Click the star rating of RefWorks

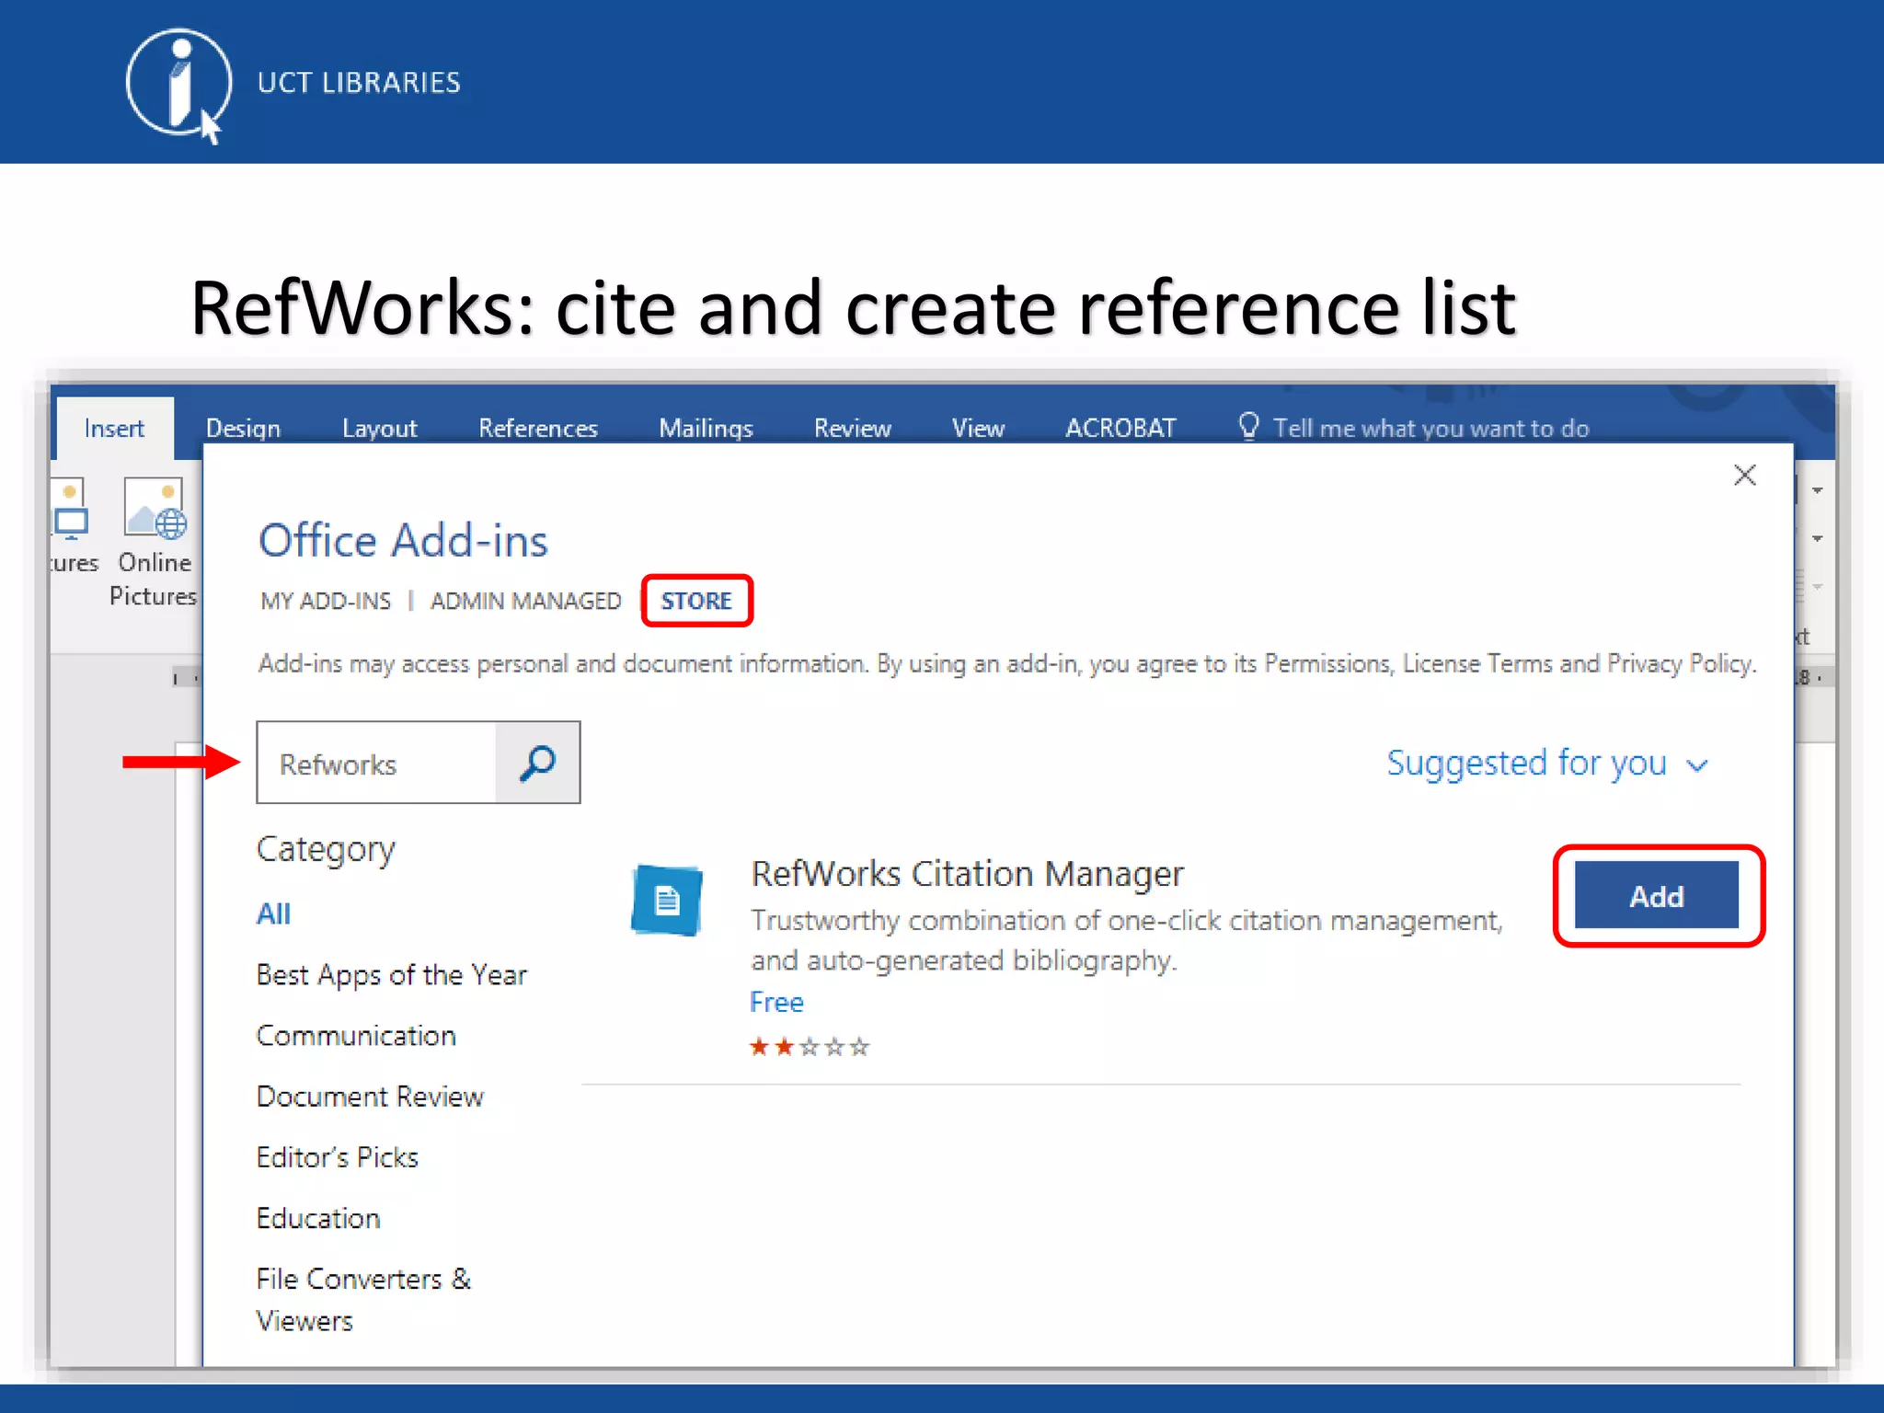pyautogui.click(x=809, y=1047)
